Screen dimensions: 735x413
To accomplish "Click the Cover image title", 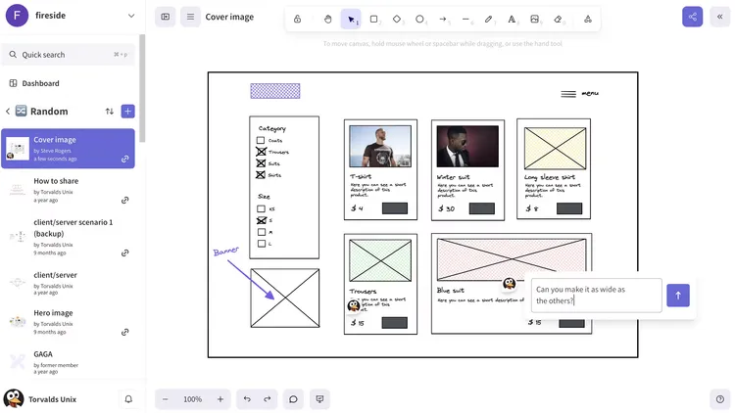I will coord(229,17).
